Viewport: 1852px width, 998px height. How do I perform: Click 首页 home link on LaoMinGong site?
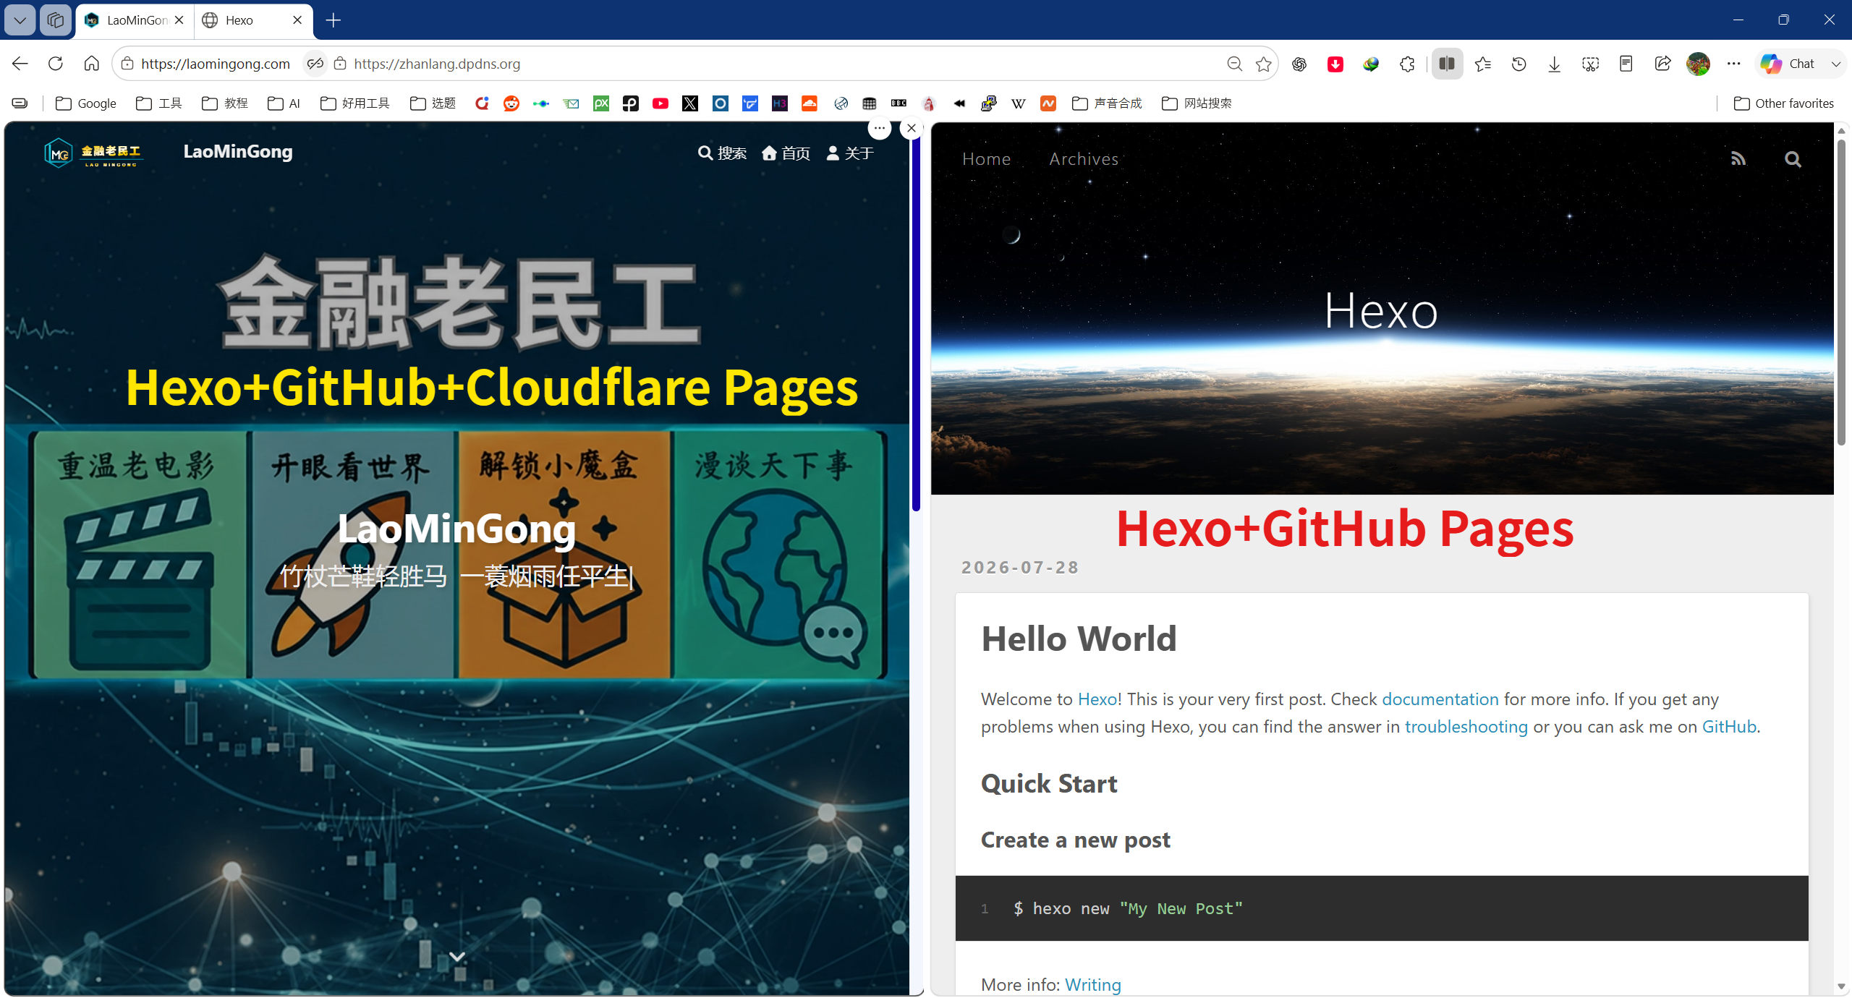(786, 153)
